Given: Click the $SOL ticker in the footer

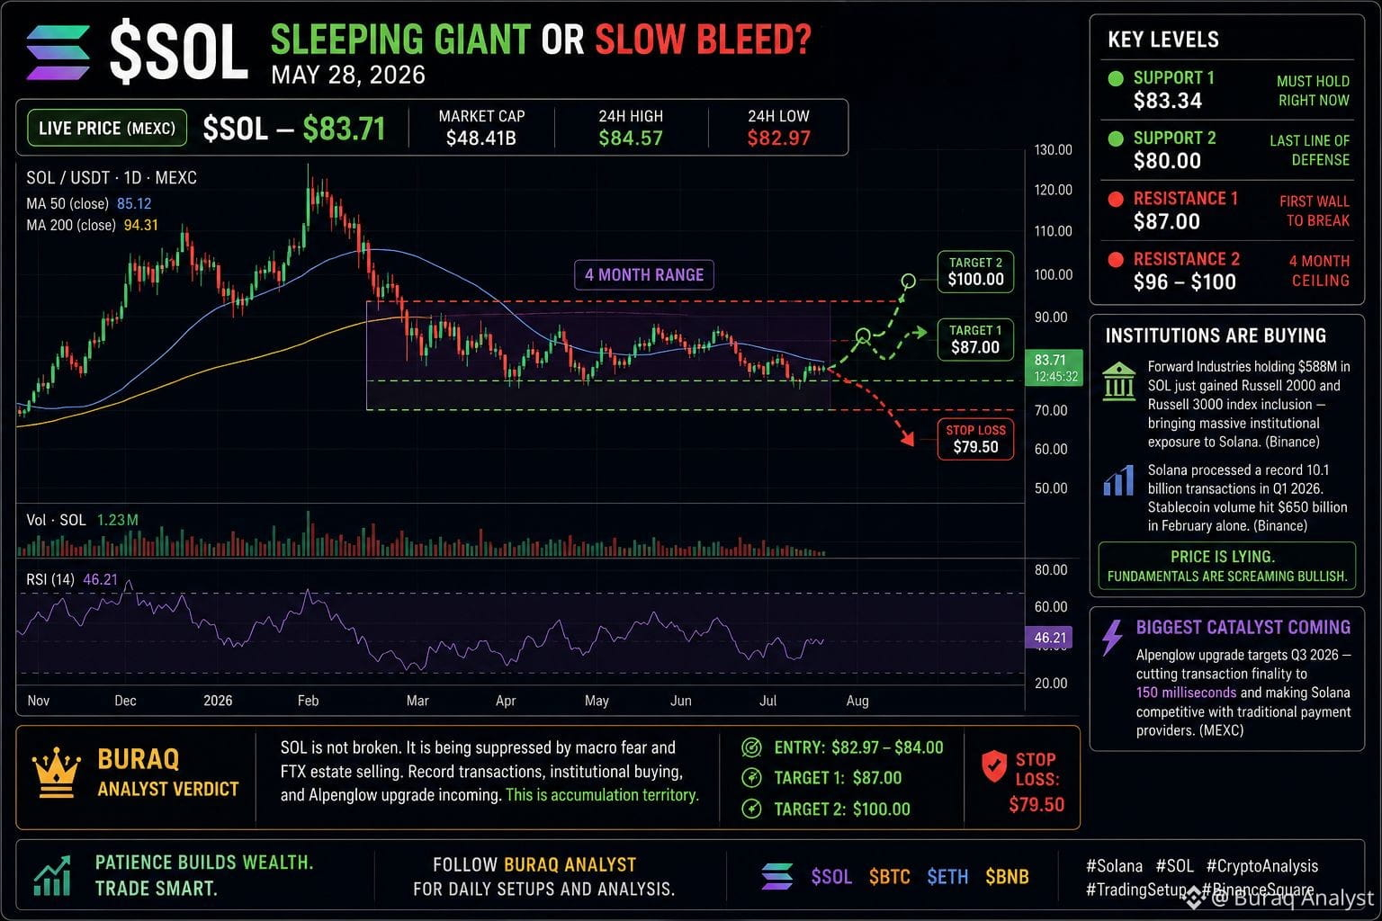Looking at the screenshot, I should [831, 877].
